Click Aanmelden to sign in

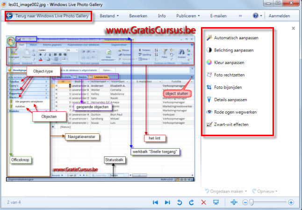click(279, 16)
